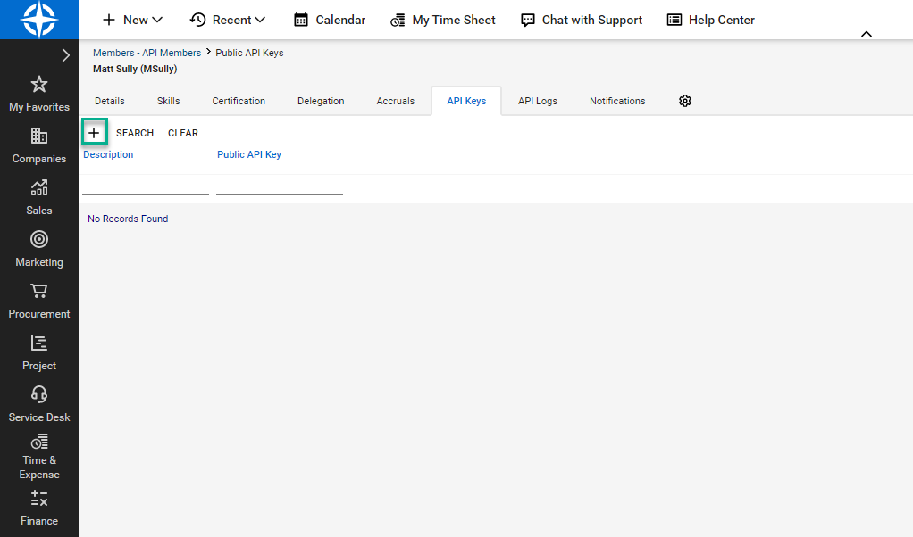Click the Members - API Members breadcrumb link
Viewport: 913px width, 537px height.
pyautogui.click(x=147, y=53)
